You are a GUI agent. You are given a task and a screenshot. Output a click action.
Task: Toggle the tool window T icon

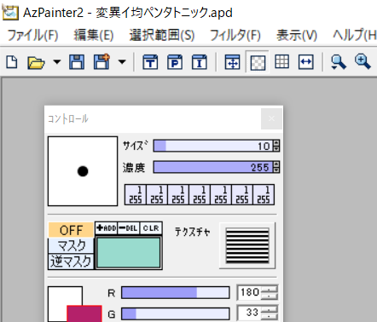(x=150, y=62)
